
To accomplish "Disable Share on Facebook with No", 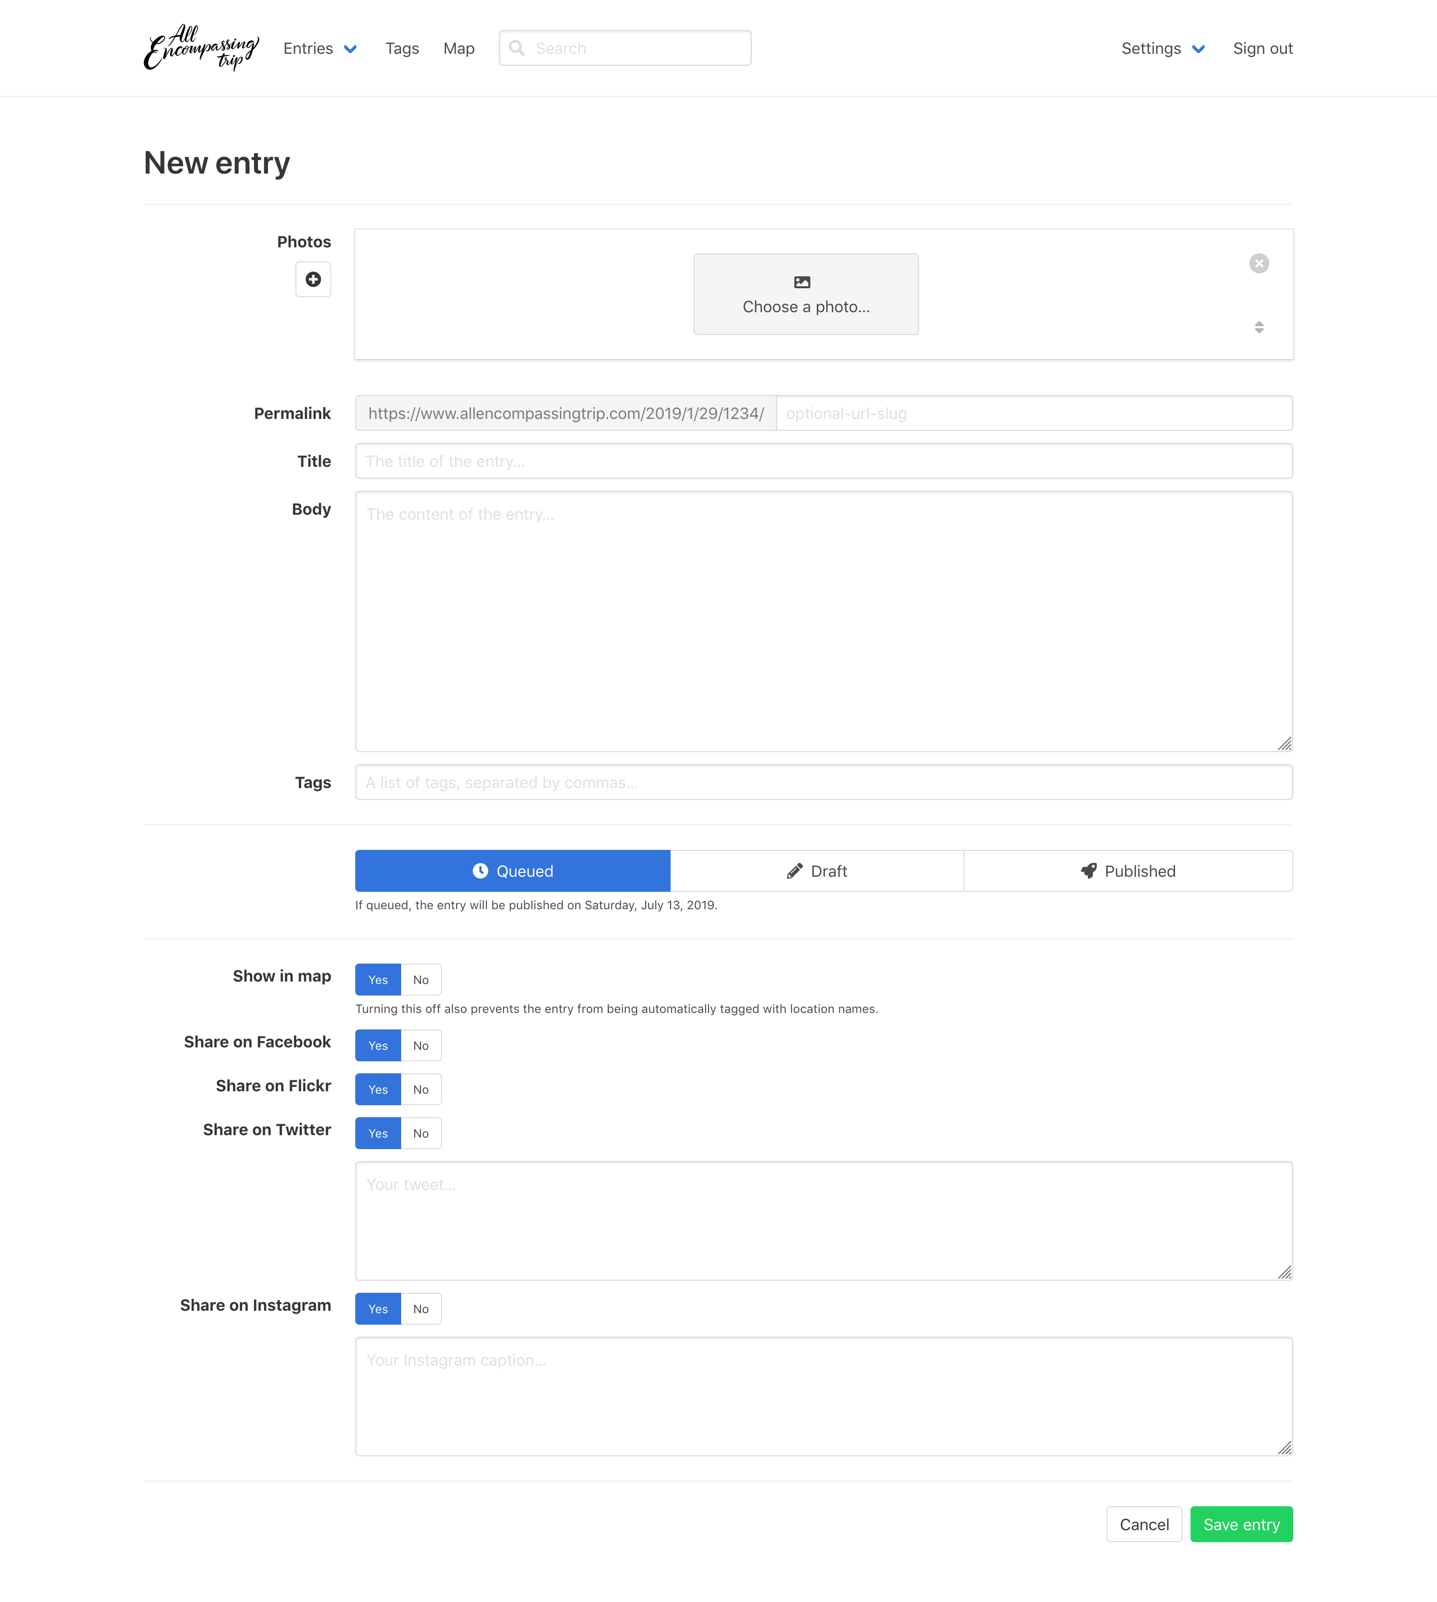I will (421, 1046).
